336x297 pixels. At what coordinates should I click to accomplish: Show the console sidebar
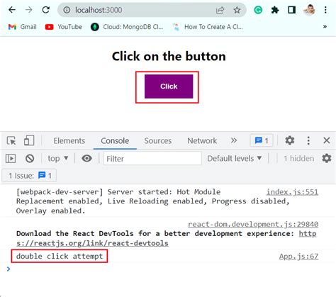click(11, 159)
